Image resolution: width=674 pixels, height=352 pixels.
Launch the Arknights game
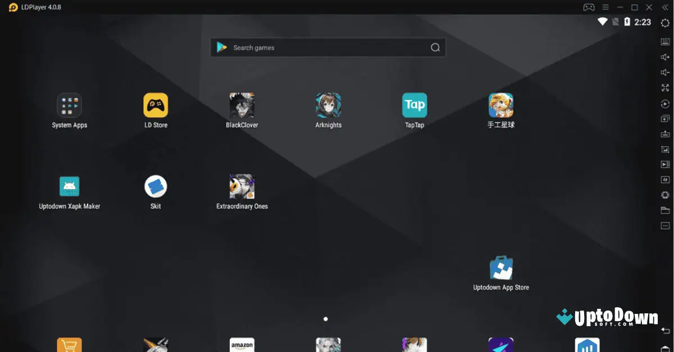(x=328, y=106)
